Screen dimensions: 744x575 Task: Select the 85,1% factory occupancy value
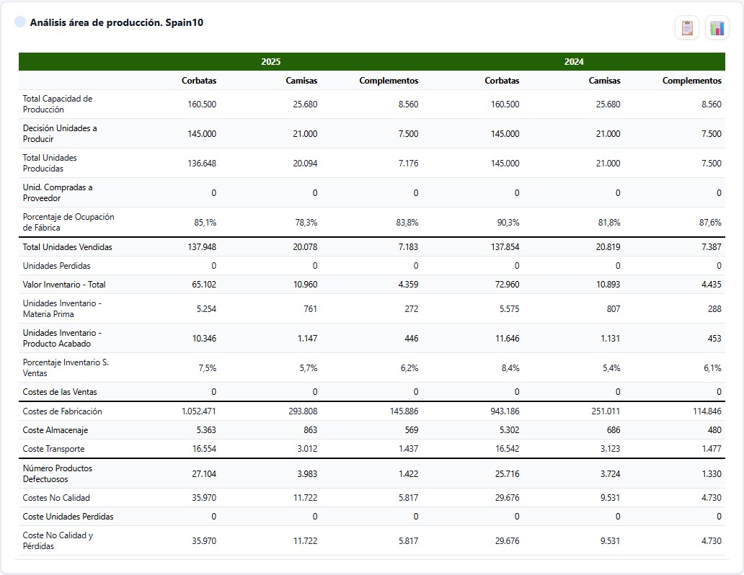click(x=205, y=223)
